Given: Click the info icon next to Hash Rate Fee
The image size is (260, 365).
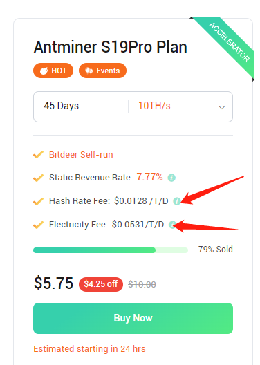Looking at the screenshot, I should pyautogui.click(x=176, y=201).
